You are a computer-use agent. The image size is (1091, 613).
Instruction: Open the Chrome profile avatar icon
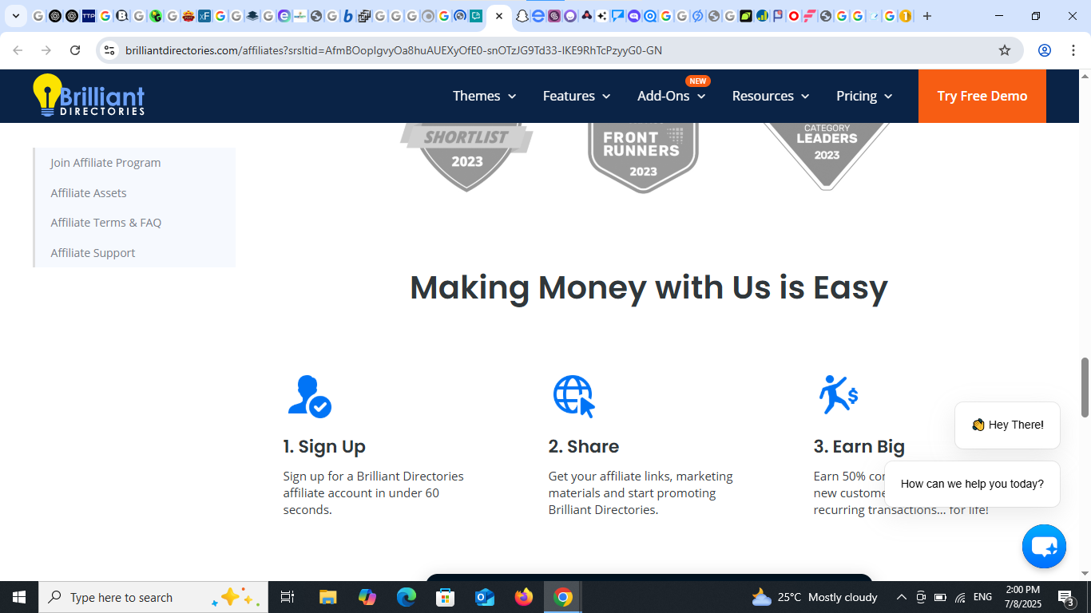1044,50
